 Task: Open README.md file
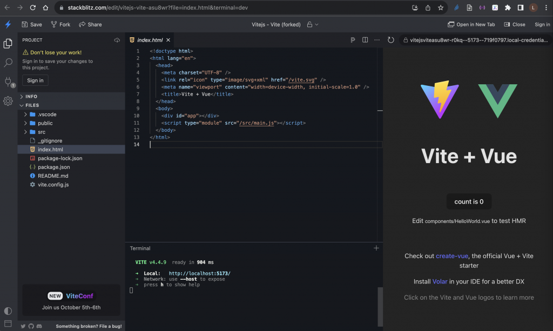click(71, 176)
